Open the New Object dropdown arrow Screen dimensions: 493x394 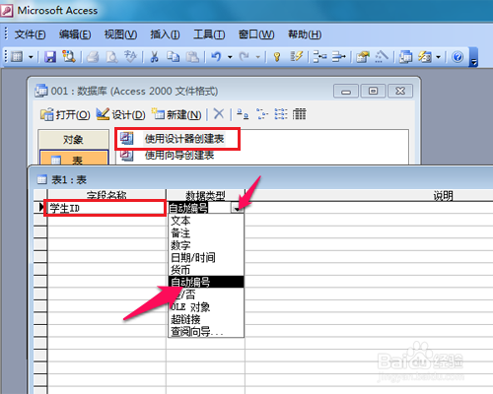coord(438,57)
